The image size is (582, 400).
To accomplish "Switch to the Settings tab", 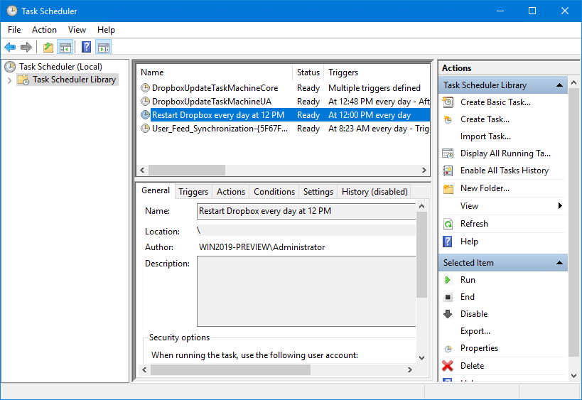I will [x=318, y=192].
